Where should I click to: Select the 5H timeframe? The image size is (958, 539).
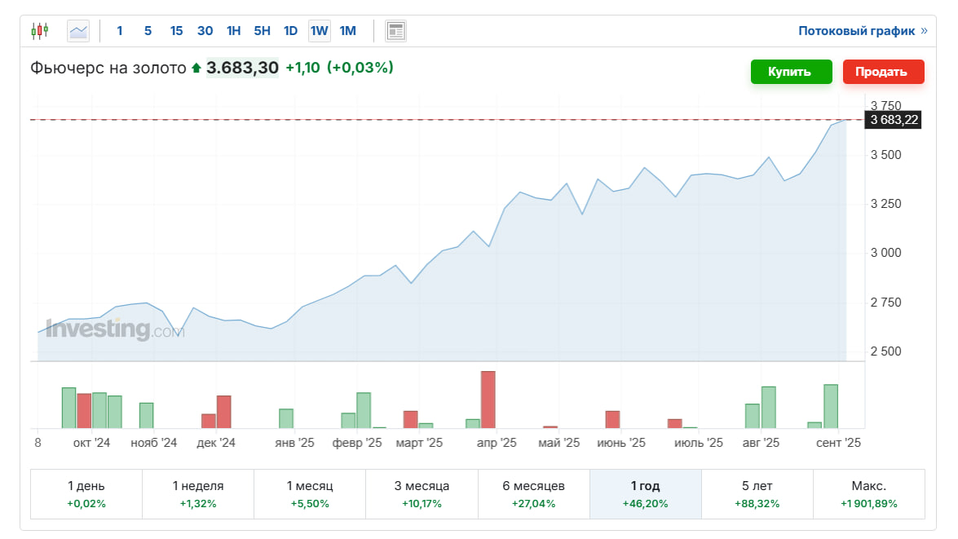click(262, 31)
